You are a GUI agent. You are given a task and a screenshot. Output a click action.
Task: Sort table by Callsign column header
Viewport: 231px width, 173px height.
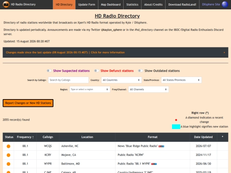click(48, 137)
